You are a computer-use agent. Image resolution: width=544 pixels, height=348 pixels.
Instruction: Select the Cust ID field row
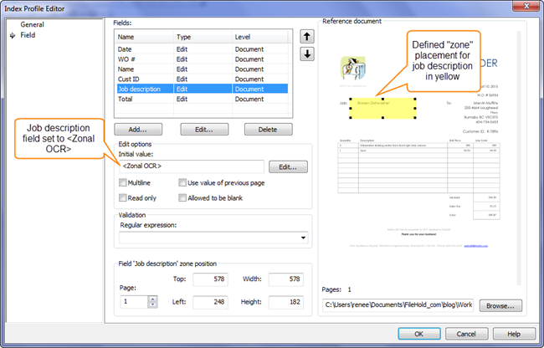[x=203, y=79]
